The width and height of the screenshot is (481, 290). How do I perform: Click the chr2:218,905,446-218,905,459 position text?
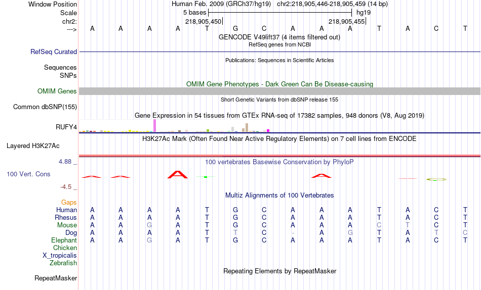pos(332,4)
